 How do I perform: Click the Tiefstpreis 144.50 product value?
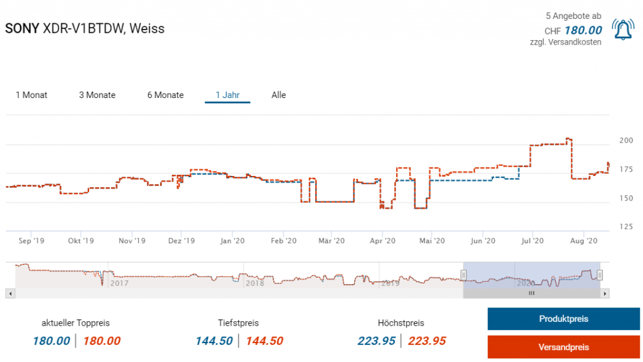pyautogui.click(x=213, y=341)
